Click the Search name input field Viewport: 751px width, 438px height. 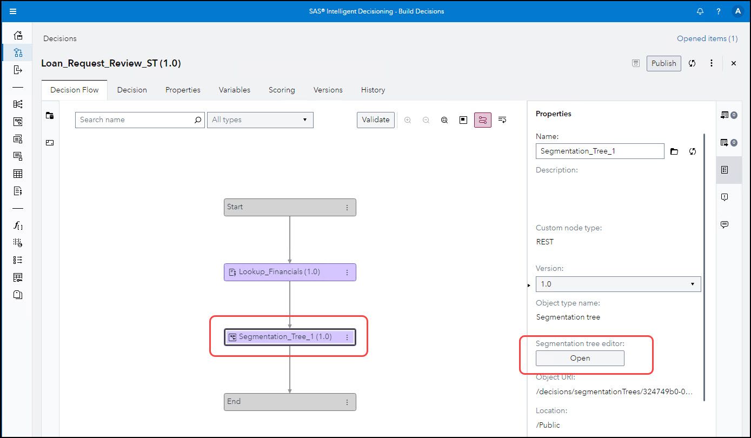(135, 120)
